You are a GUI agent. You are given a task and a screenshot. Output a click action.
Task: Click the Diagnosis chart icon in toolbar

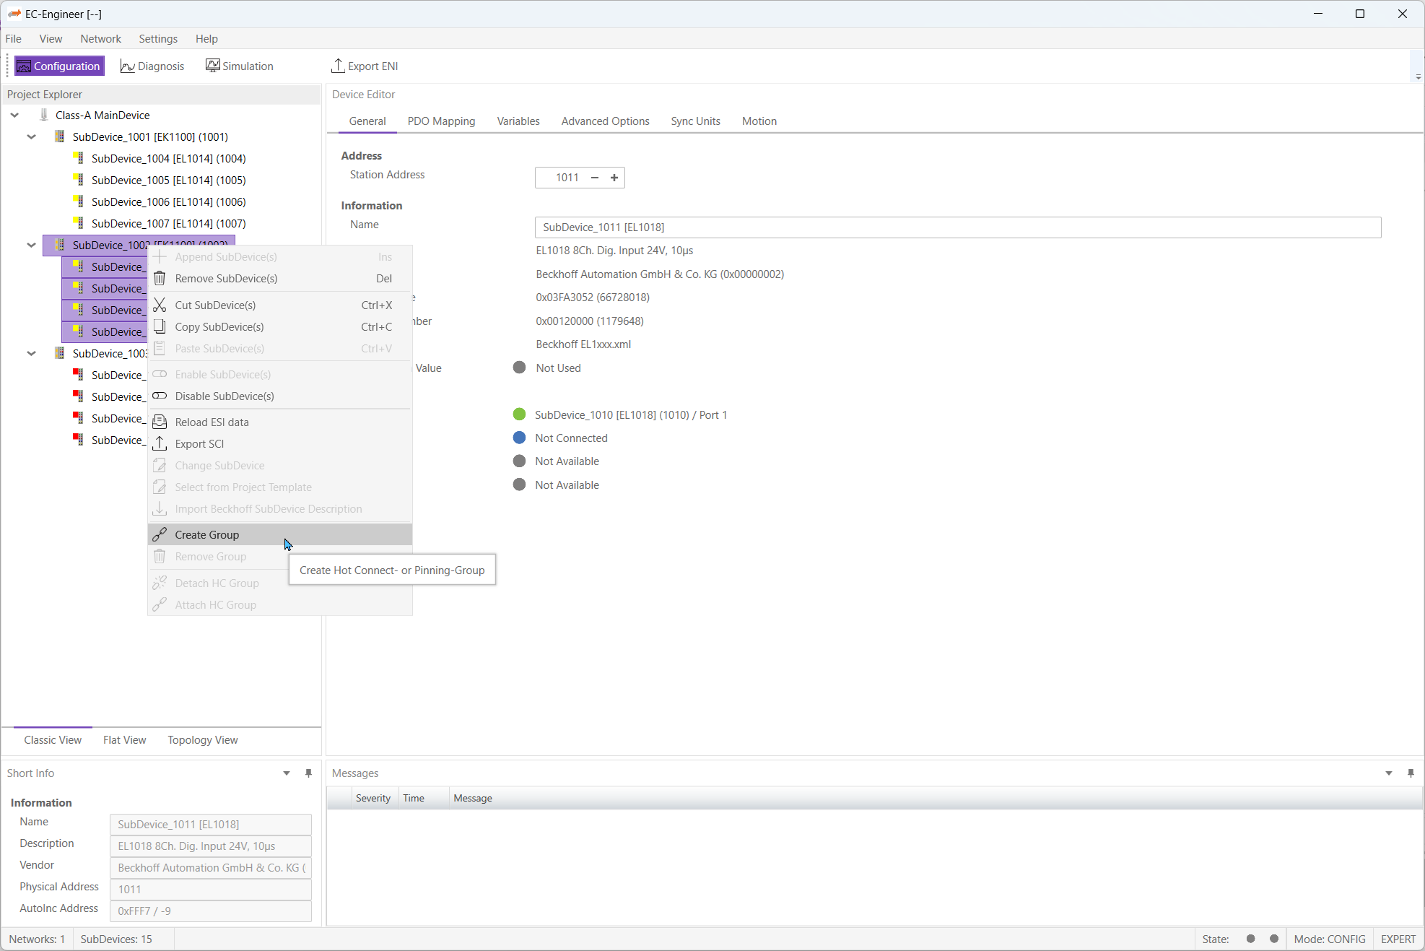[127, 66]
